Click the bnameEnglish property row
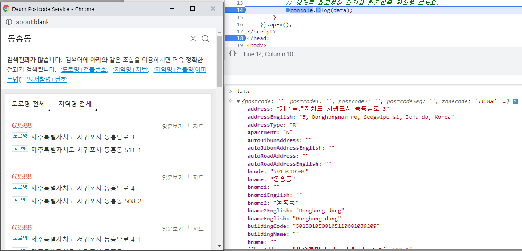Screen dimensions: 522x251 [294, 219]
